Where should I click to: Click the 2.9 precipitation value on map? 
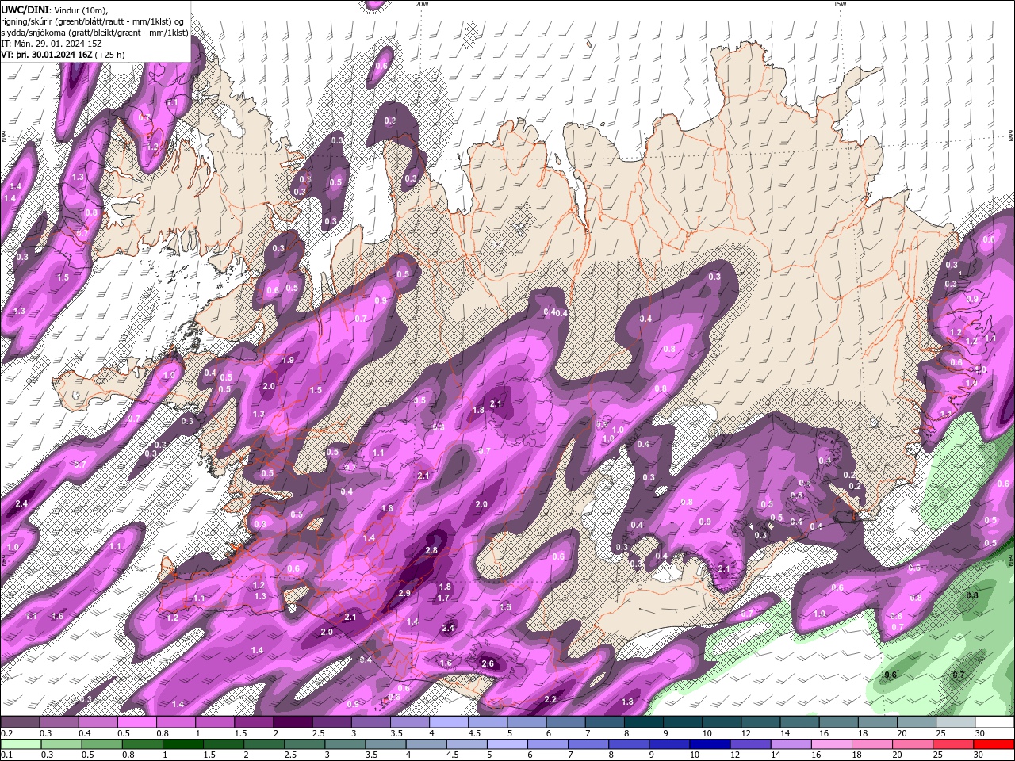[x=404, y=593]
